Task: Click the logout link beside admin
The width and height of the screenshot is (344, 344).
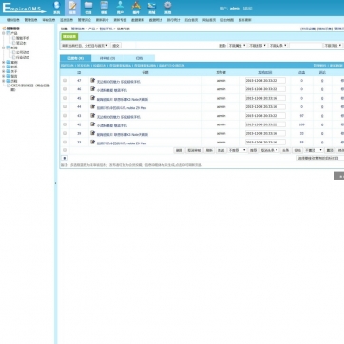Action: (x=247, y=9)
